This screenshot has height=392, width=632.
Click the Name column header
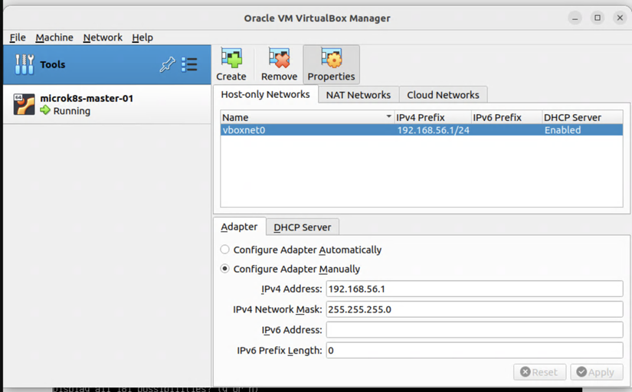(x=307, y=117)
